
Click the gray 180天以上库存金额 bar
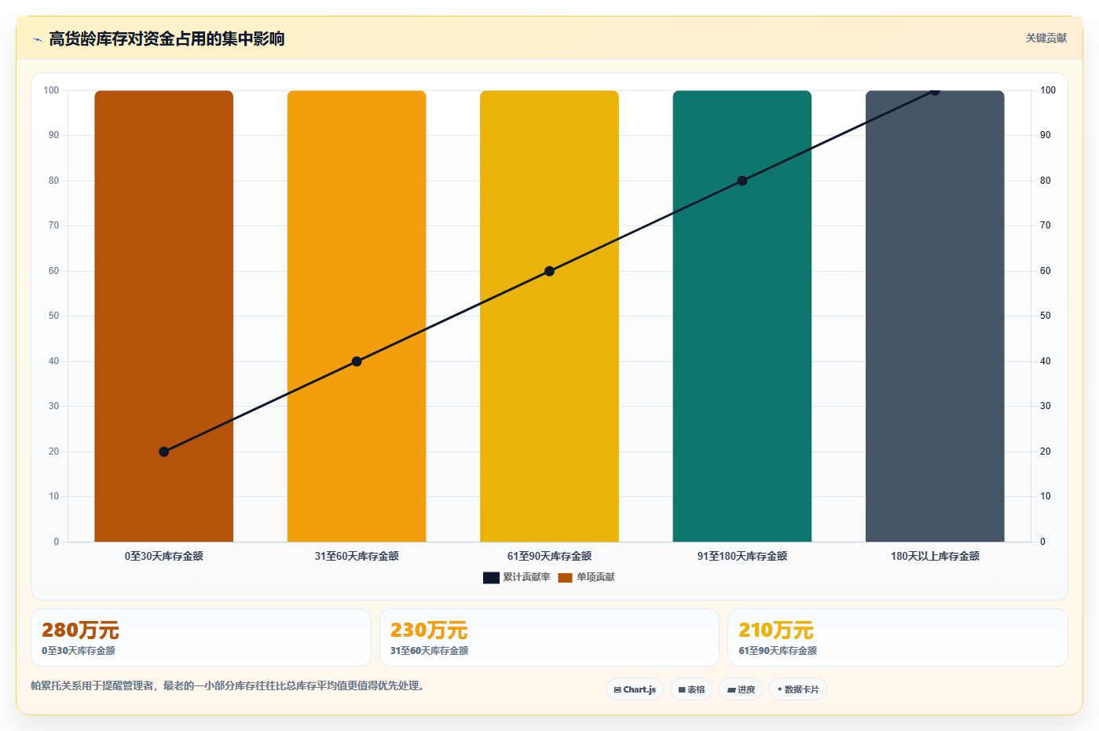click(x=935, y=316)
